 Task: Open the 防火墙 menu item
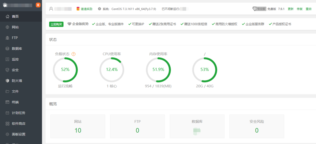tap(17, 81)
